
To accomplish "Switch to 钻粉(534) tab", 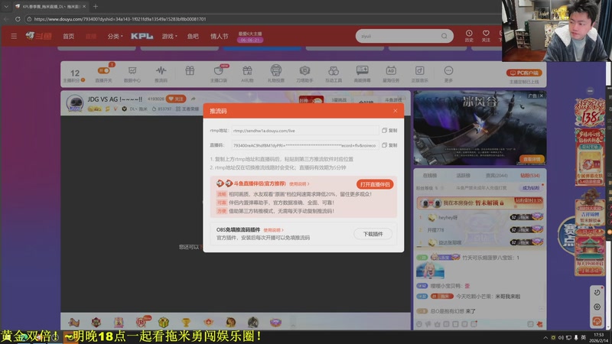I will pyautogui.click(x=529, y=176).
